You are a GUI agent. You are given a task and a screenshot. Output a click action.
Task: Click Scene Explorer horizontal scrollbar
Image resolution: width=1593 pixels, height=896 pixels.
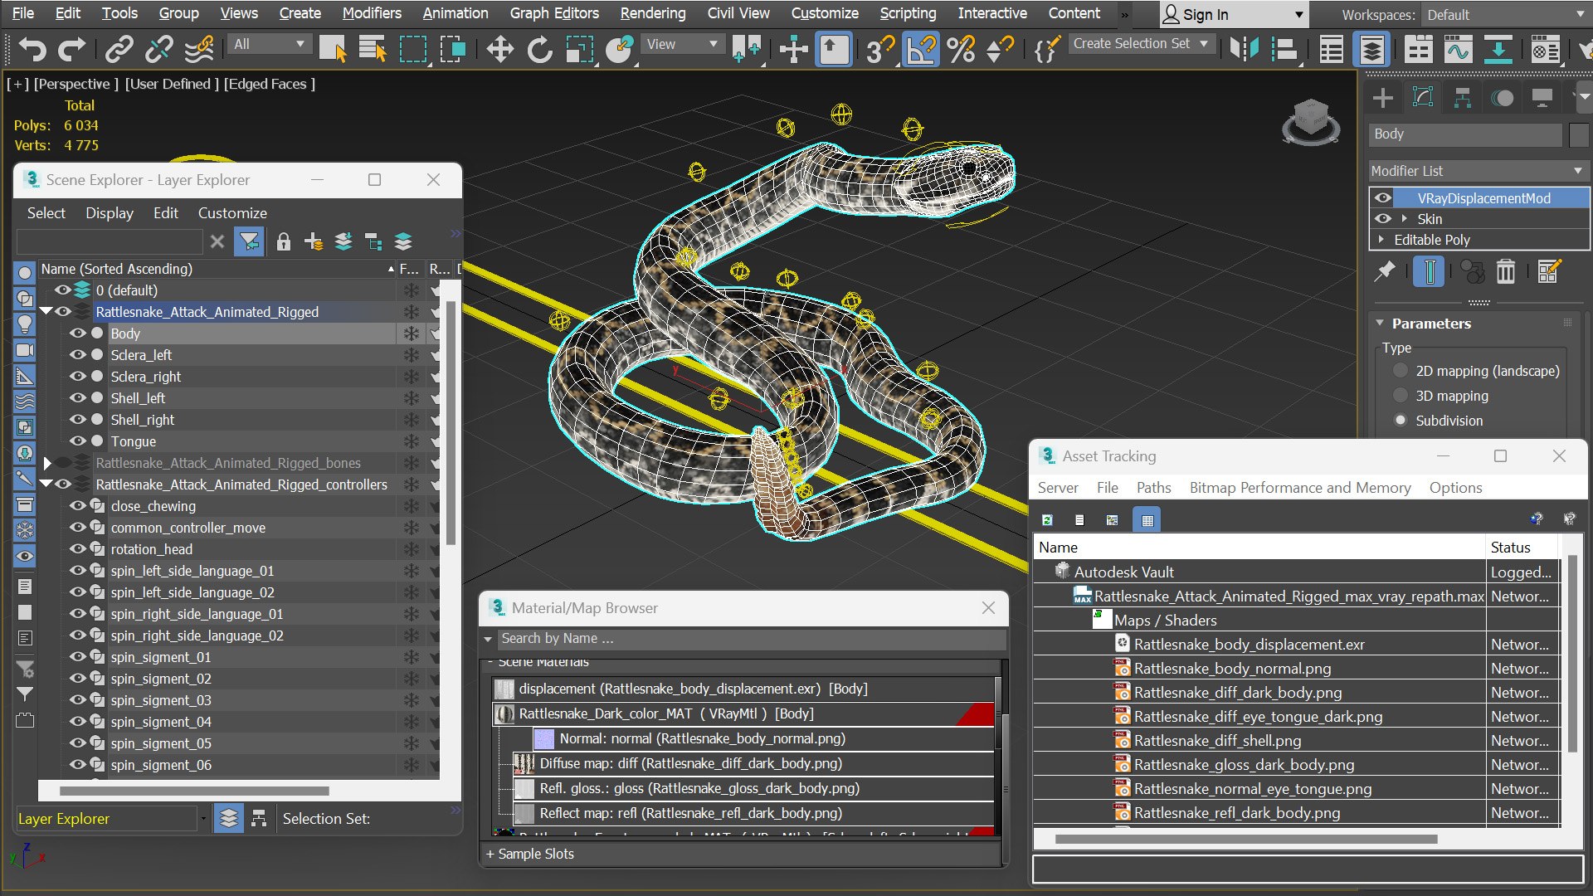coord(194,791)
